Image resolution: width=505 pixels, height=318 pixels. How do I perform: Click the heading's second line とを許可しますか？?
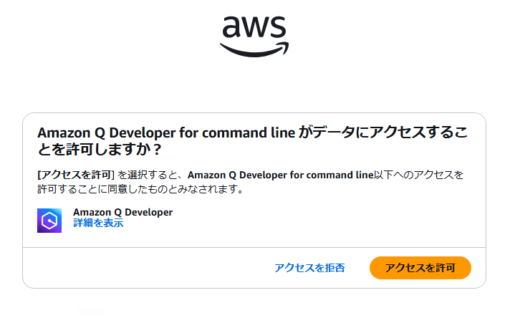(x=100, y=149)
